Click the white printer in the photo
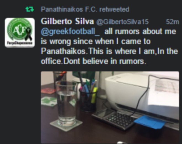 click(142, 96)
